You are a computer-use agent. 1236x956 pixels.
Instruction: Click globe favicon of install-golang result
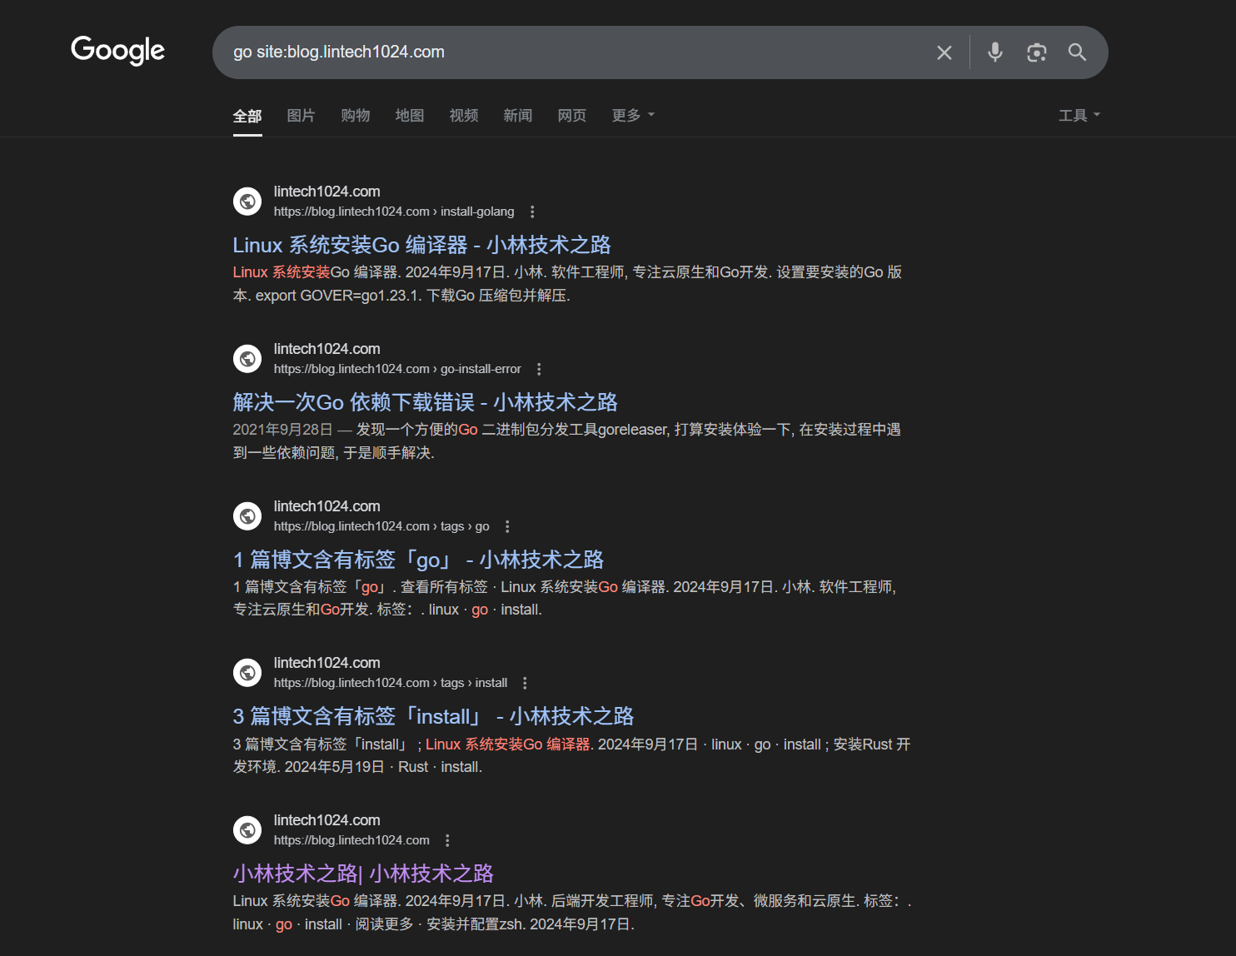click(247, 202)
